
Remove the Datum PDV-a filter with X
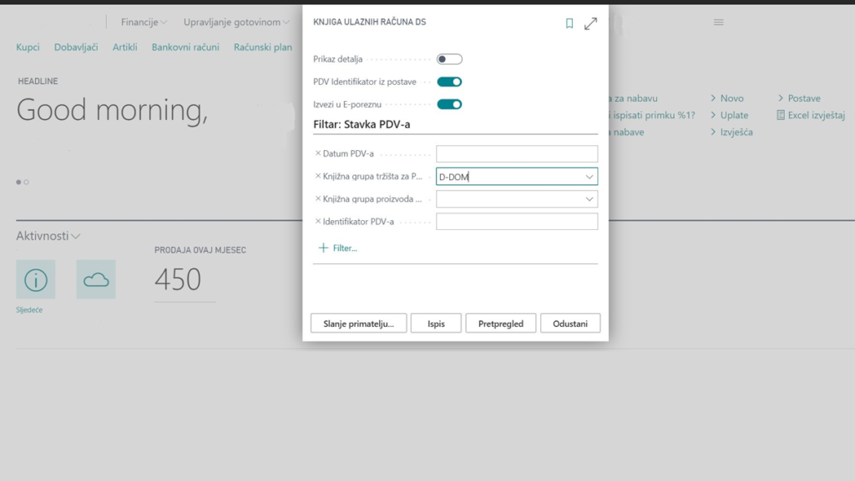[317, 153]
